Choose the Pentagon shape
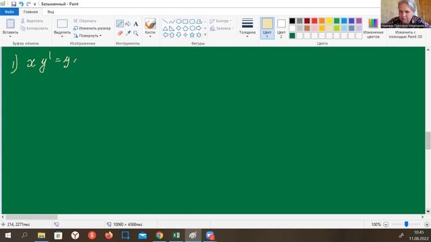Viewport: 431px width, 242px height. (185, 28)
